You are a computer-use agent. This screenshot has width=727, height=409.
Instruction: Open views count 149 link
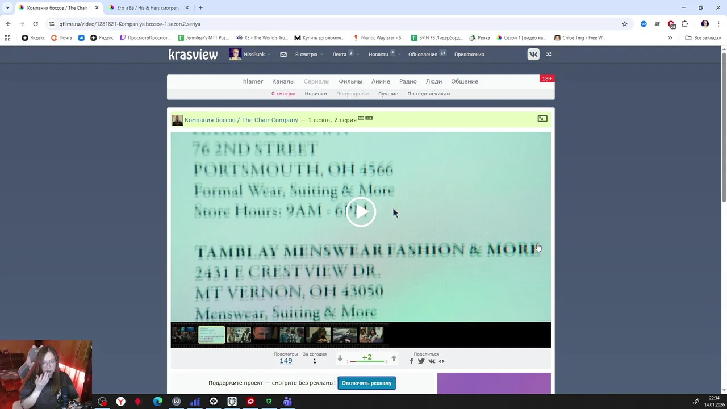click(286, 361)
